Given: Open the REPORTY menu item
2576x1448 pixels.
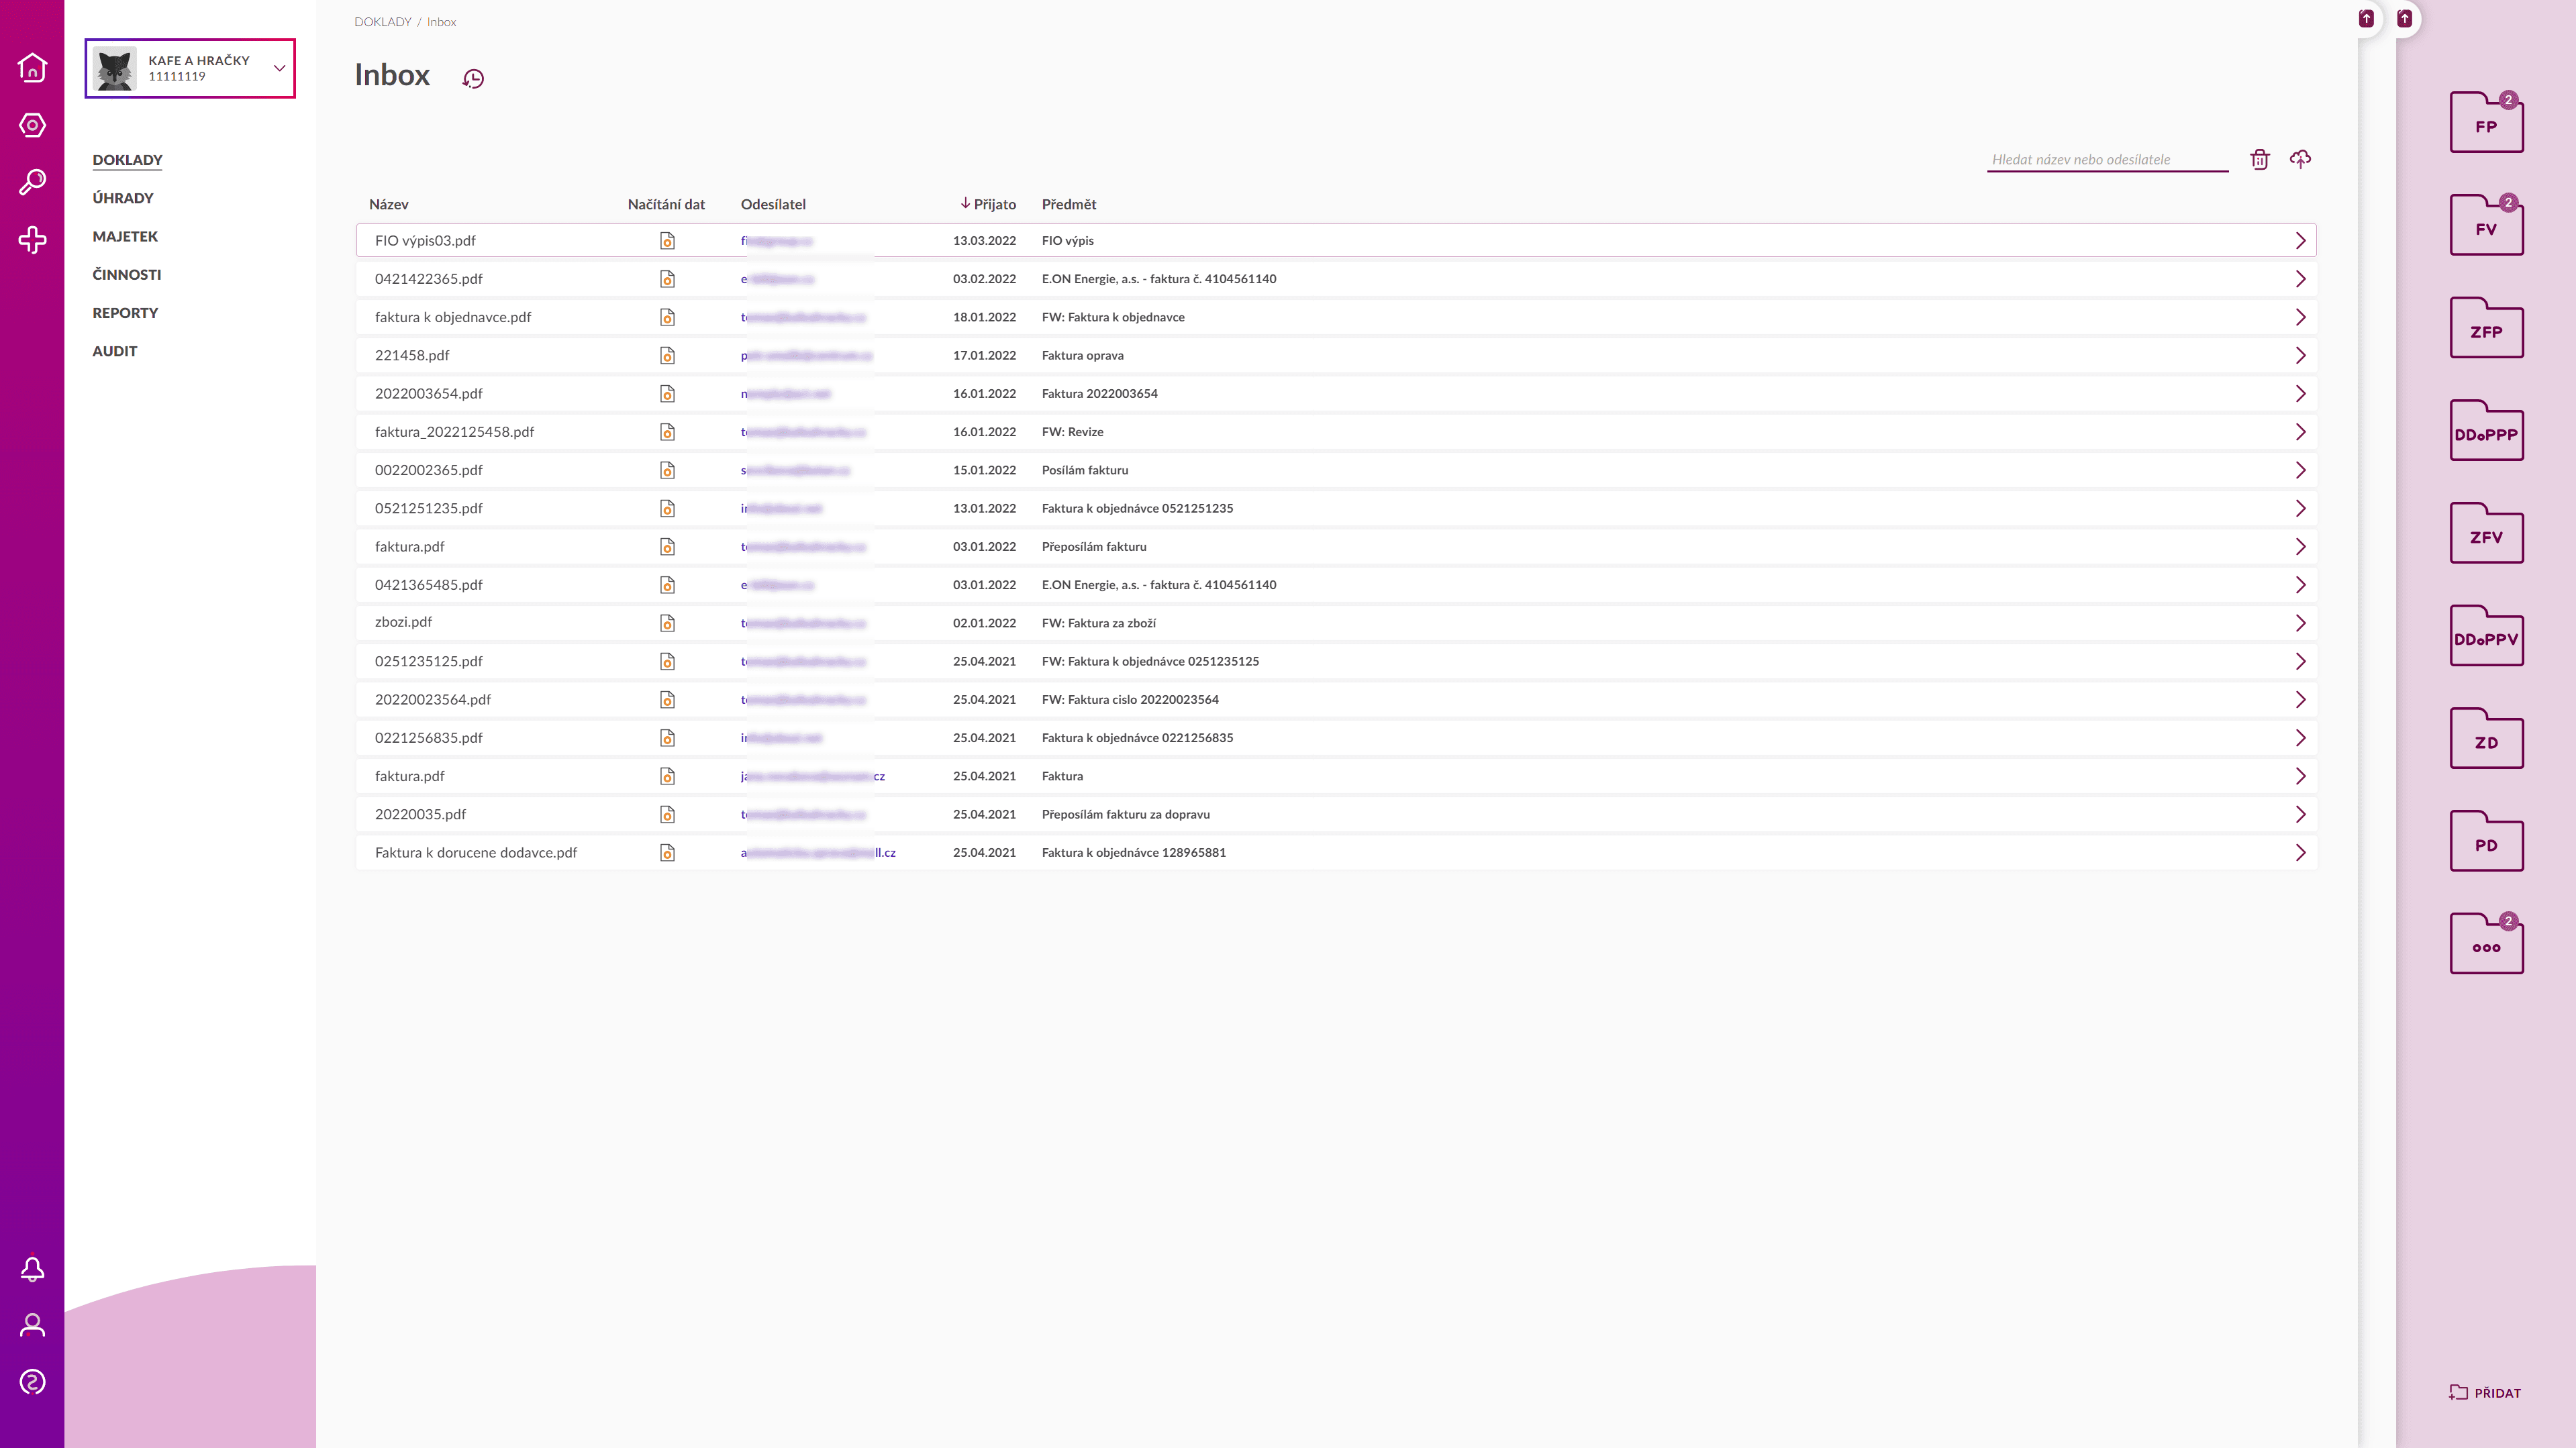Looking at the screenshot, I should (126, 312).
